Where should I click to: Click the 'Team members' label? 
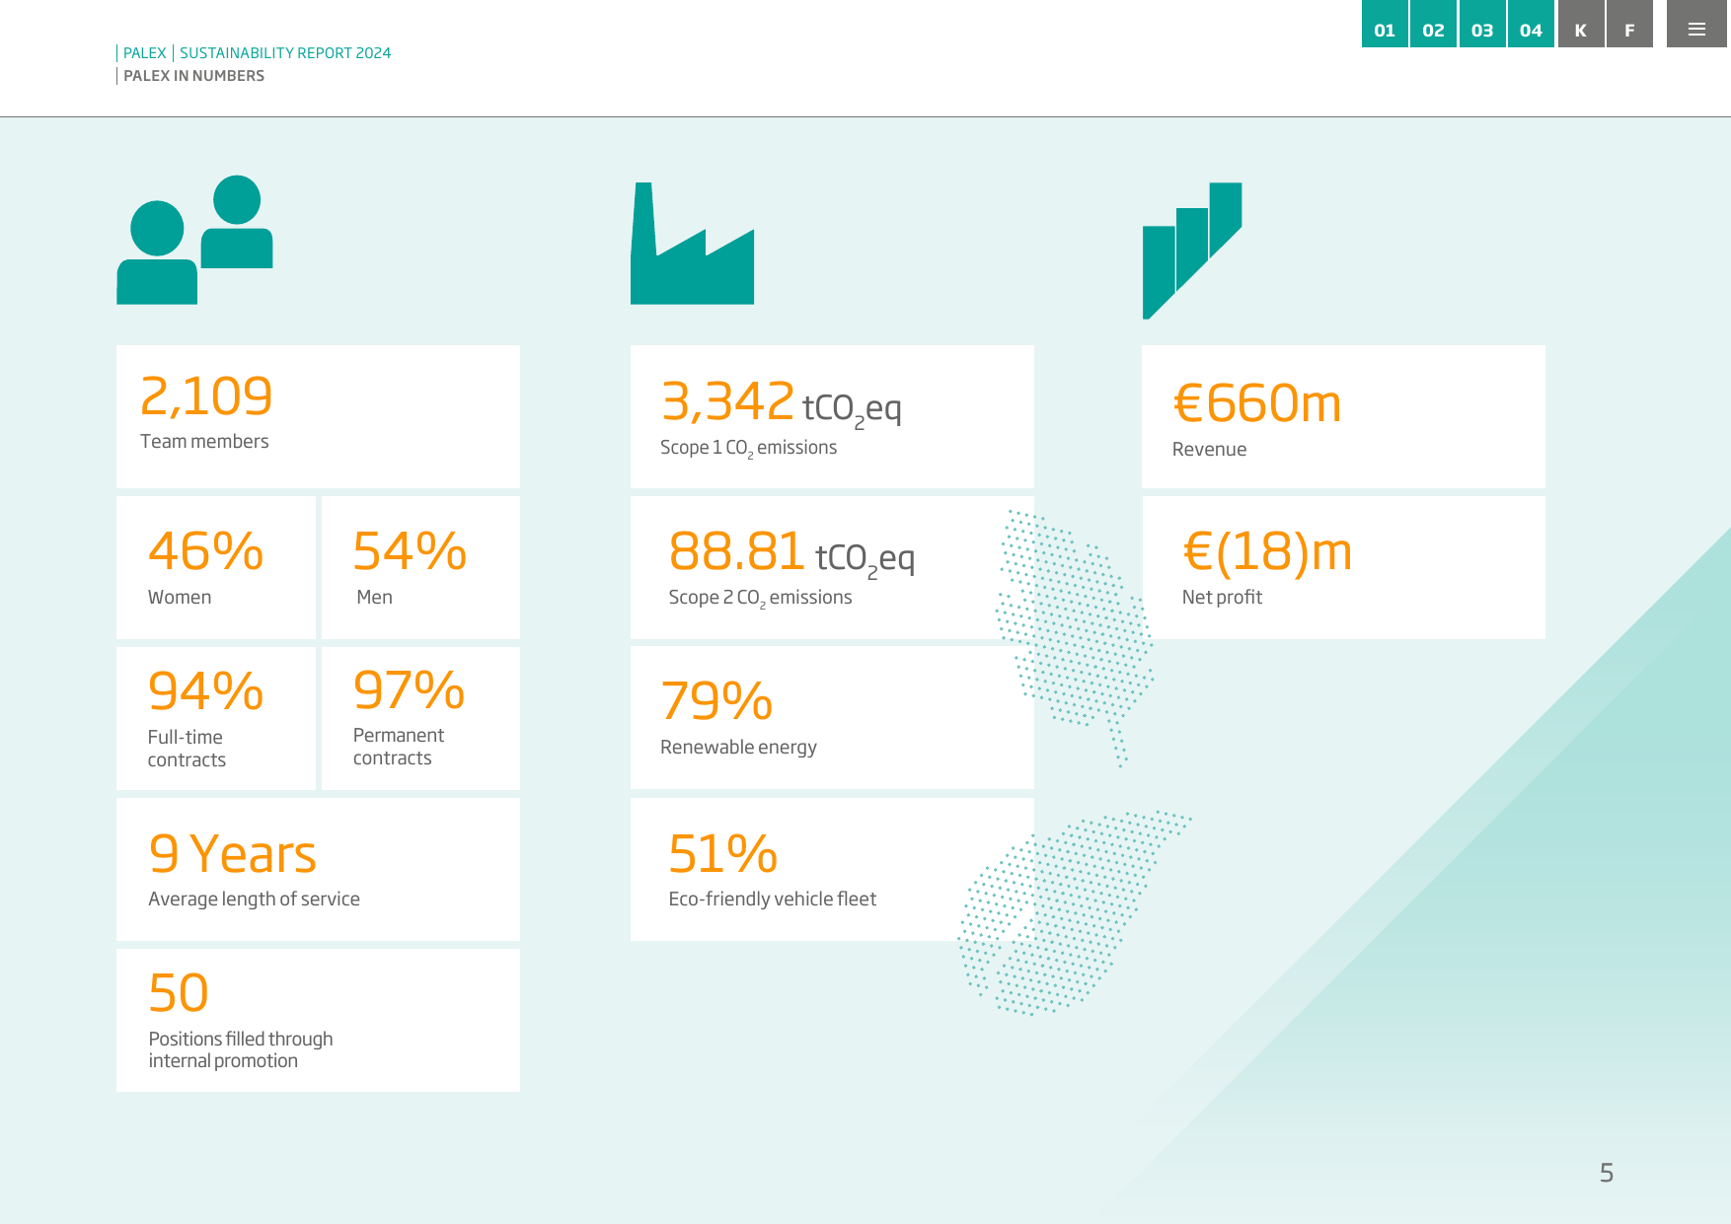point(204,442)
